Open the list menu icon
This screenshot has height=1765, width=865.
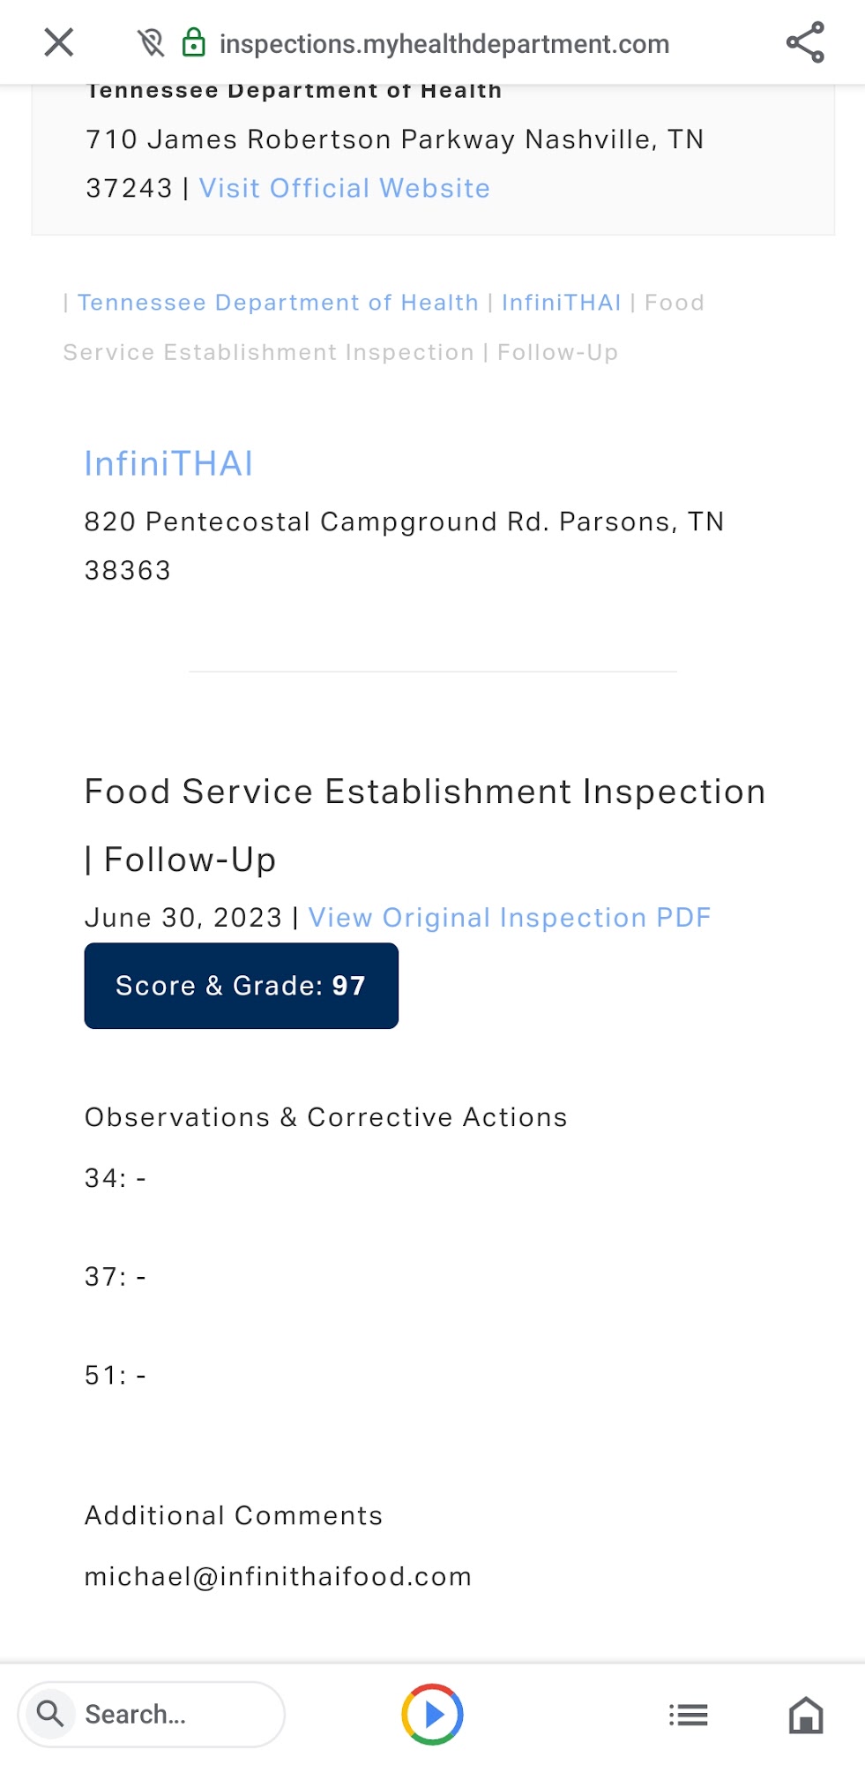coord(688,1715)
